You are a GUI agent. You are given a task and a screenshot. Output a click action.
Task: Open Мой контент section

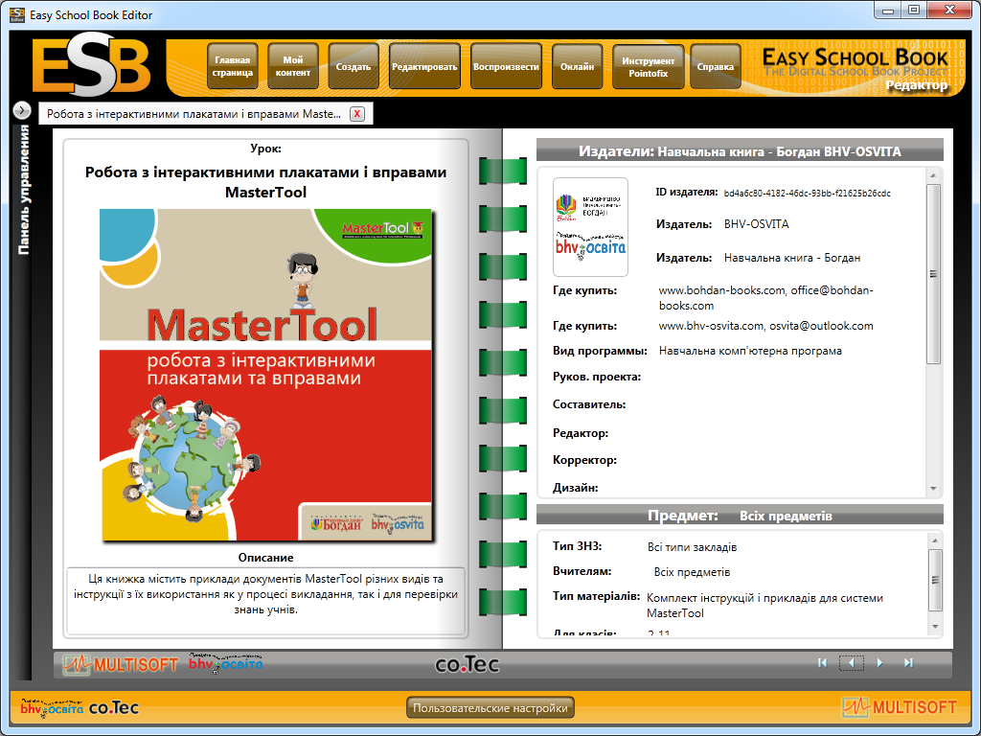pyautogui.click(x=293, y=66)
